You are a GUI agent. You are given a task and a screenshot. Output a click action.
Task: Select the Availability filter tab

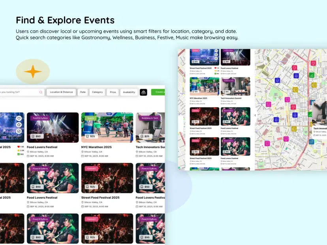129,92
